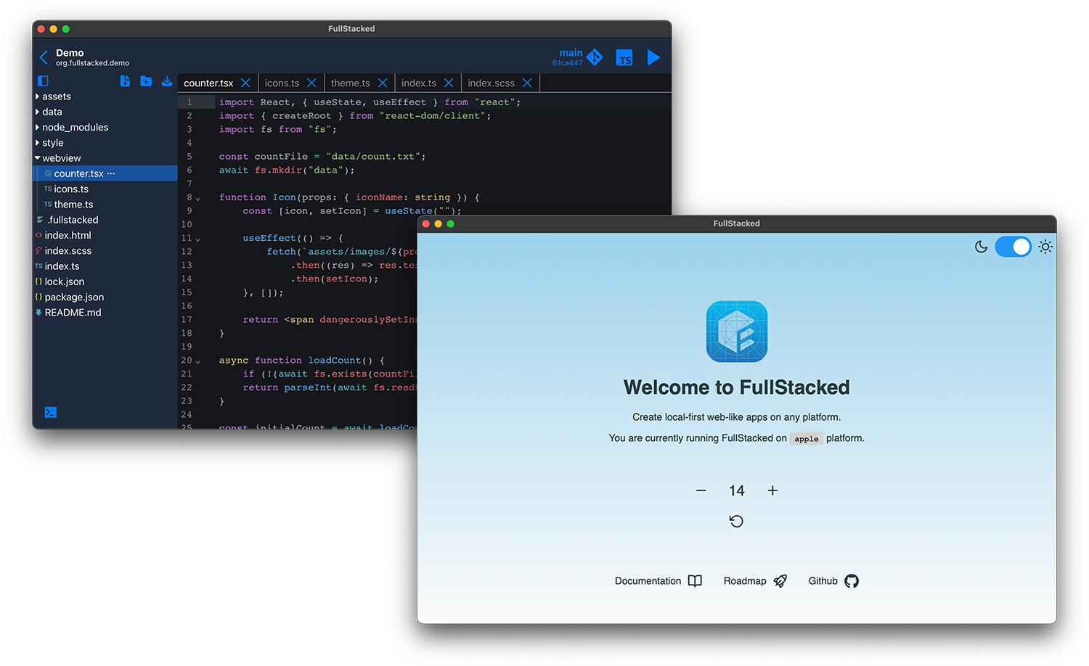The width and height of the screenshot is (1089, 666).
Task: Open the Roadmap link
Action: (x=755, y=581)
